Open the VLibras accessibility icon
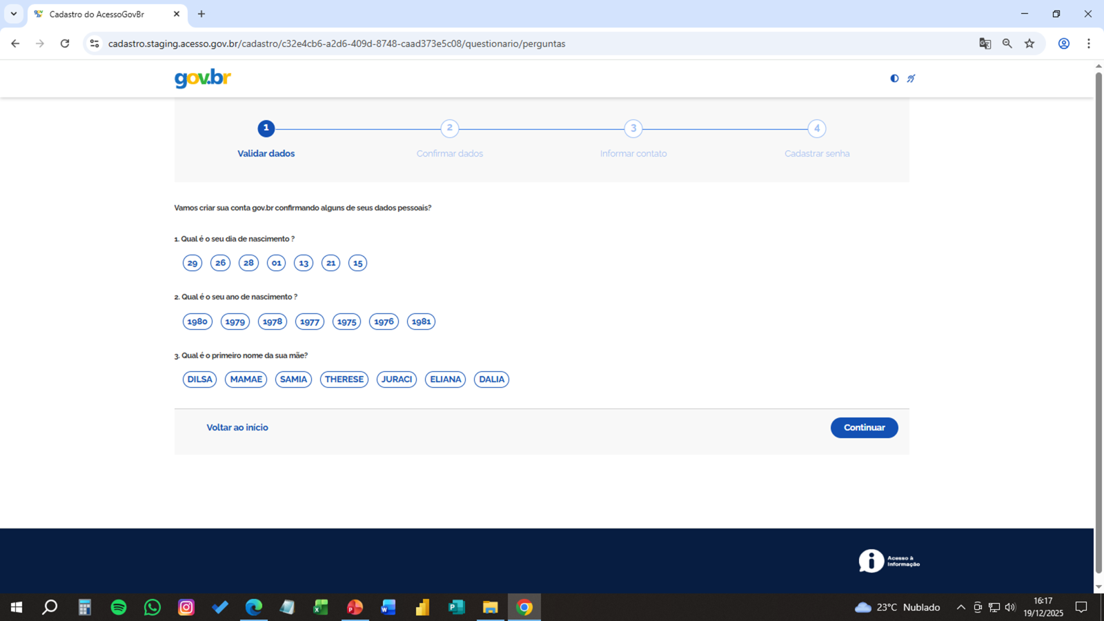This screenshot has height=621, width=1104. 911,79
